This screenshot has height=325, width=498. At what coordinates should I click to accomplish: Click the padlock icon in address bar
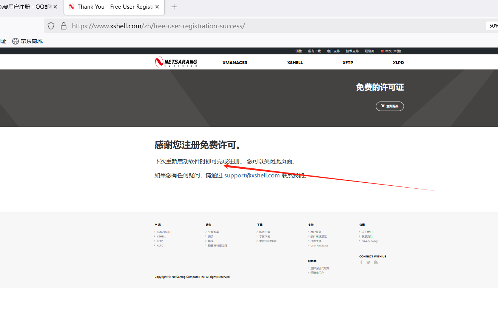tap(64, 26)
